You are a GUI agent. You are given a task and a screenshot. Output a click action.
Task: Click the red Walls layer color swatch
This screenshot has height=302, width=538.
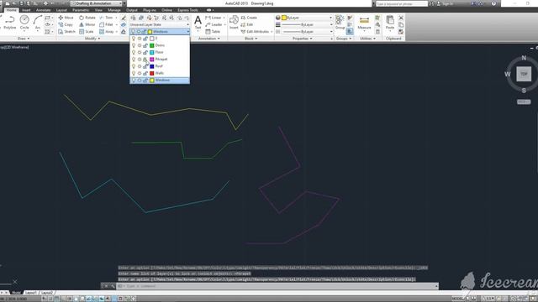pos(151,73)
